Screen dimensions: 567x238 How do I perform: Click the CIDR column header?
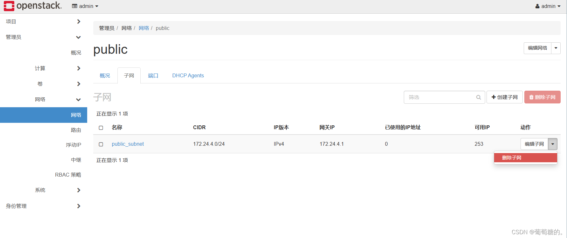pos(199,127)
